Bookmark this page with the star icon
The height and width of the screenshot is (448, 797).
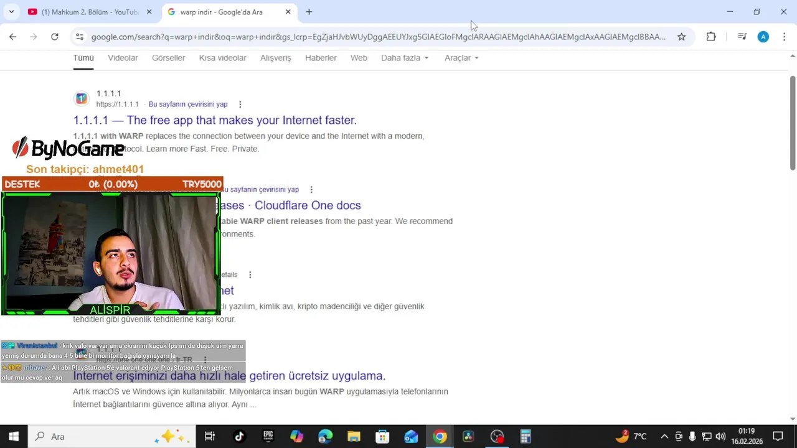681,37
